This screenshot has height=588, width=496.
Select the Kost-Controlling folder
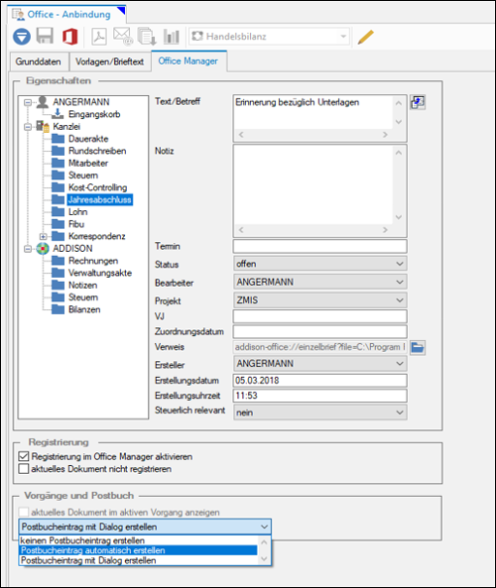click(x=97, y=187)
